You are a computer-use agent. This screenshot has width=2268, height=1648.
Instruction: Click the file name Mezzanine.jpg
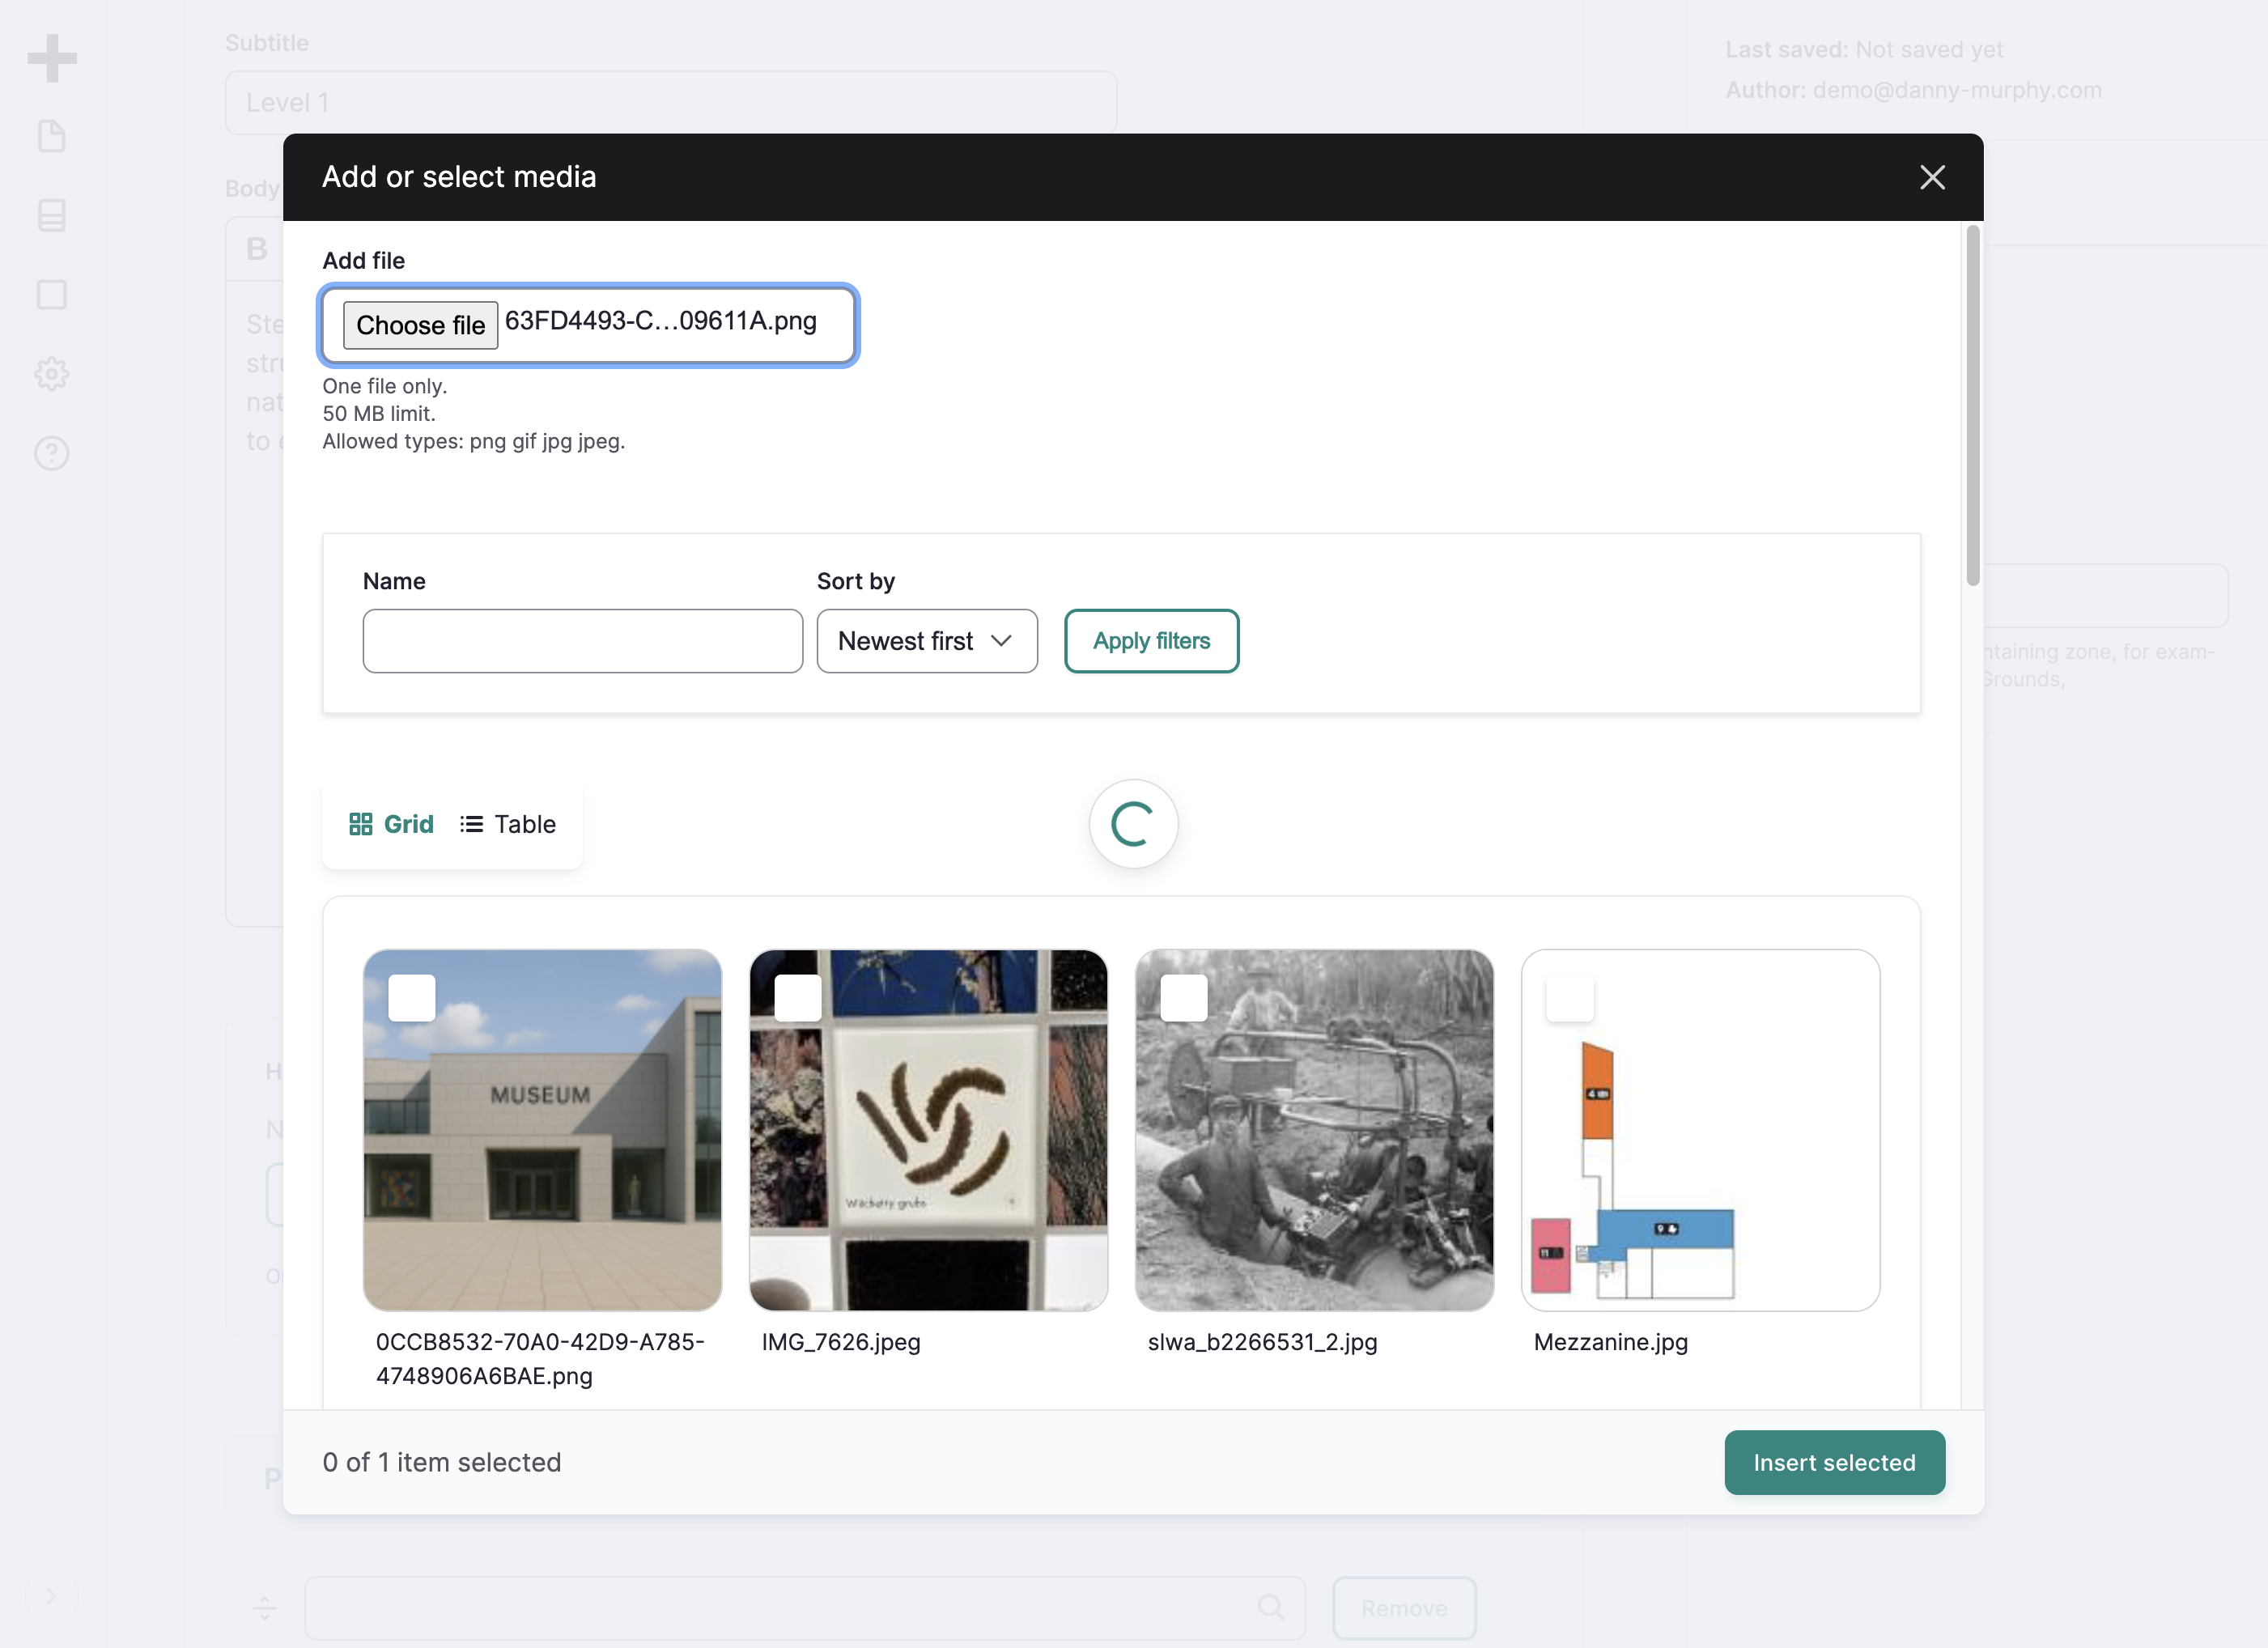(x=1611, y=1342)
